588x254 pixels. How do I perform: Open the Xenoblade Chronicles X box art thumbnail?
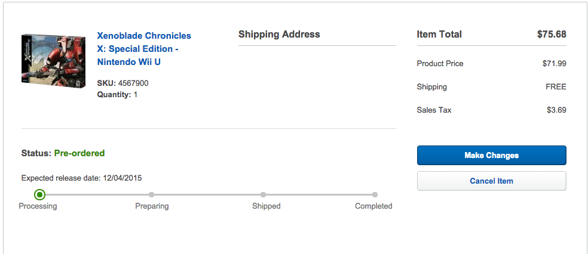(x=53, y=61)
